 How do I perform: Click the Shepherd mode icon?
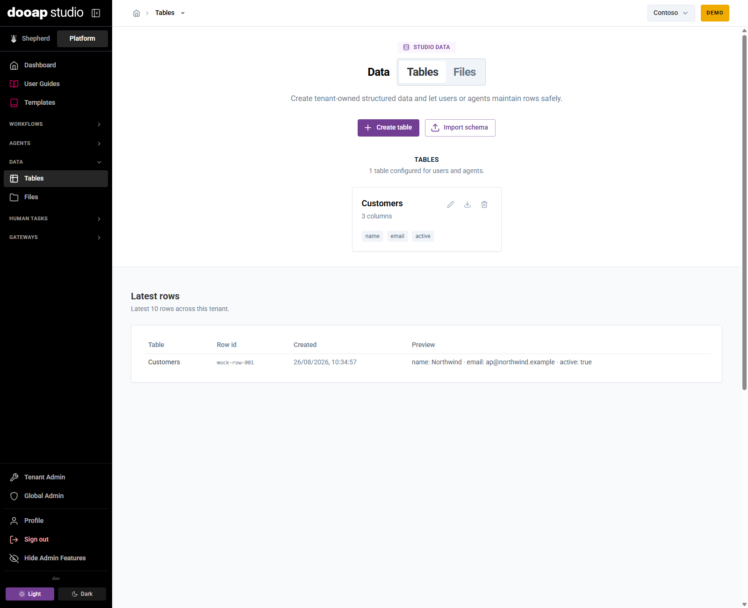pos(14,39)
